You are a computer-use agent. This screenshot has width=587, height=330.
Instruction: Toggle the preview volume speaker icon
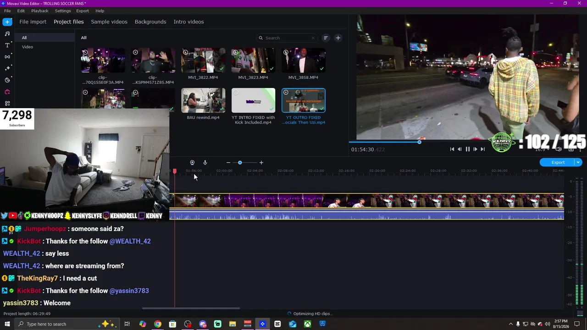click(558, 149)
